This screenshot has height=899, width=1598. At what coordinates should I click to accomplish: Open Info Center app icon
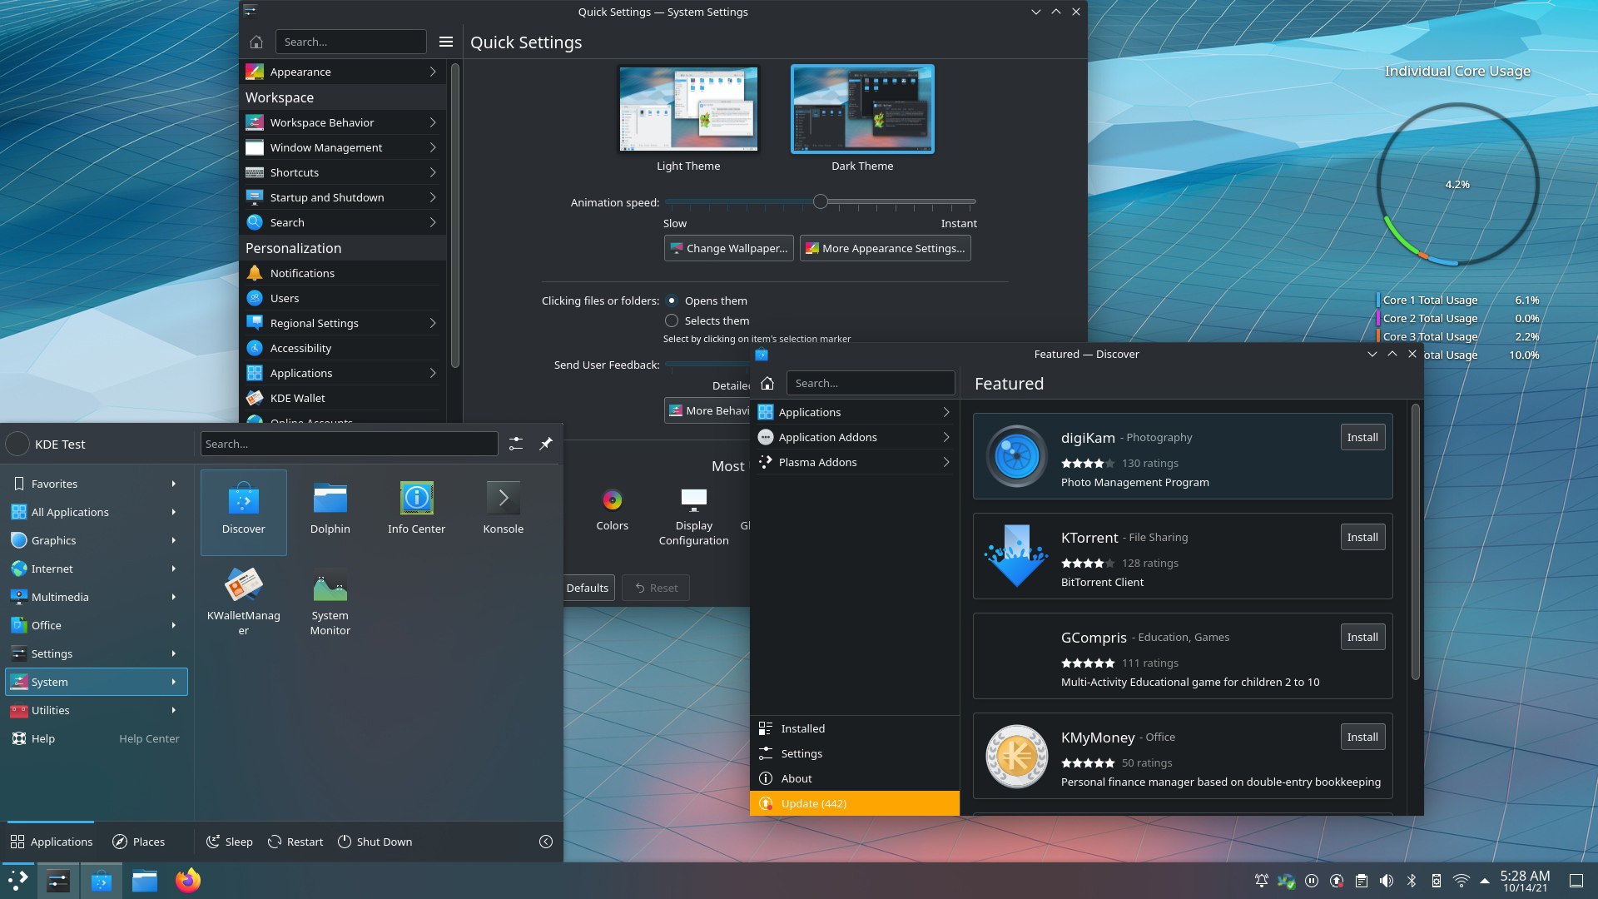coord(417,511)
